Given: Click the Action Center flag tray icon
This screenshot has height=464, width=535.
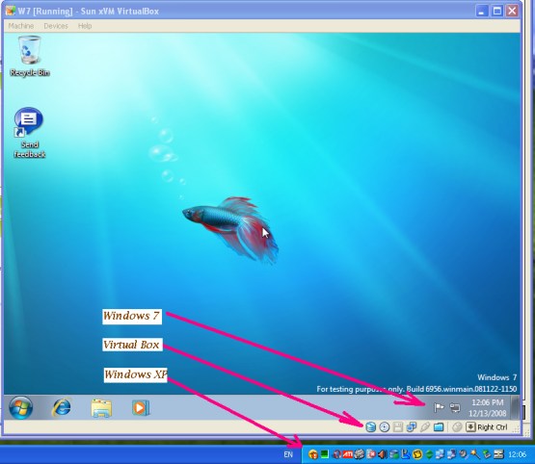Looking at the screenshot, I should click(x=439, y=407).
